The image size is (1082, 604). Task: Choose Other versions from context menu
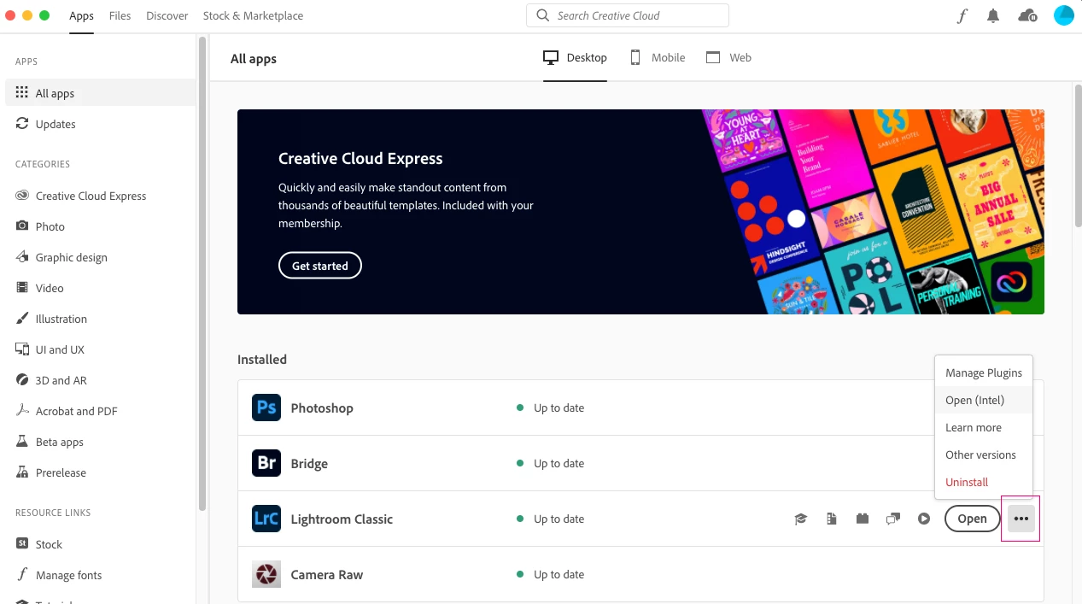pos(984,454)
